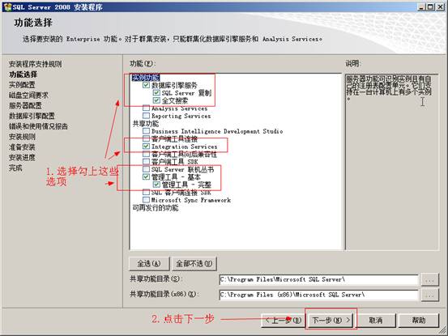Click the 安装规则 step
Viewport: 448px width, 336px height.
(x=22, y=137)
